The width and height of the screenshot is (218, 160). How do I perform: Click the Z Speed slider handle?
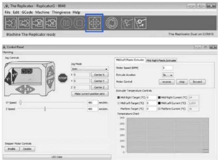pos(45,109)
